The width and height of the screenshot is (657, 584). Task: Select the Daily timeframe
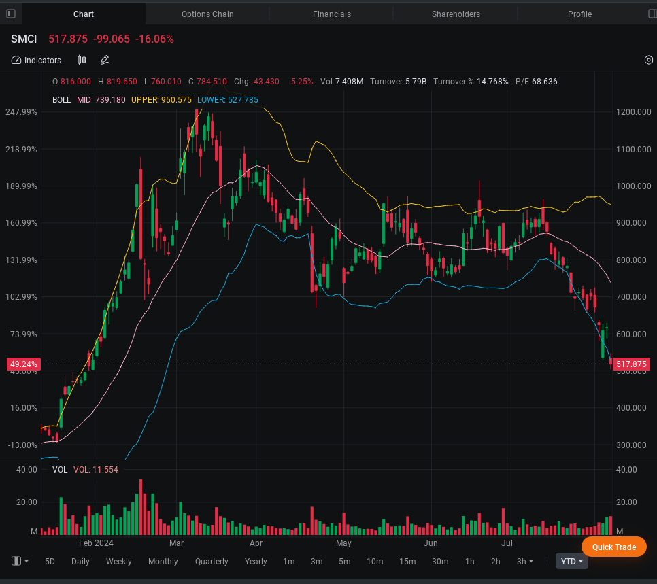pyautogui.click(x=80, y=562)
